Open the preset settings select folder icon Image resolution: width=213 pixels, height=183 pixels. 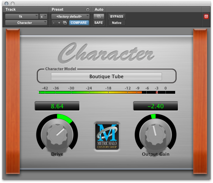(65, 23)
